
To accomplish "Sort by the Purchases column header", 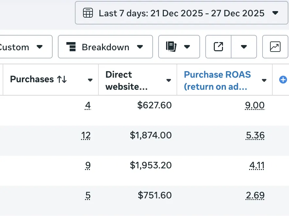I will [x=38, y=79].
